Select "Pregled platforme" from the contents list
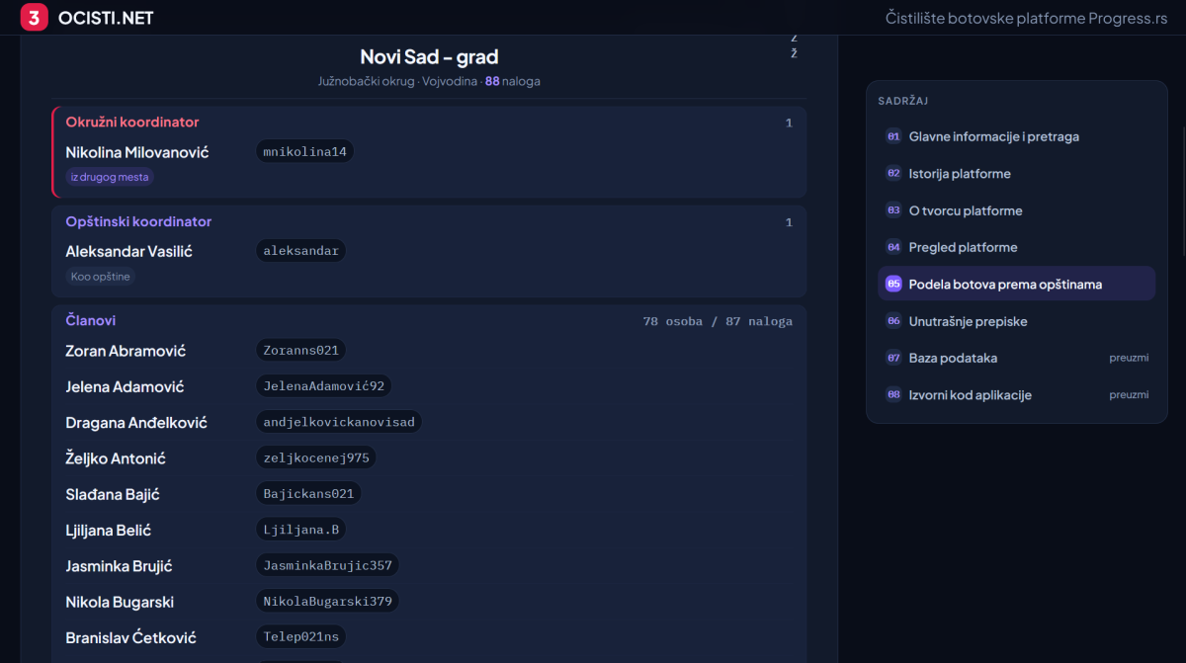Viewport: 1186px width, 663px height. point(1016,247)
